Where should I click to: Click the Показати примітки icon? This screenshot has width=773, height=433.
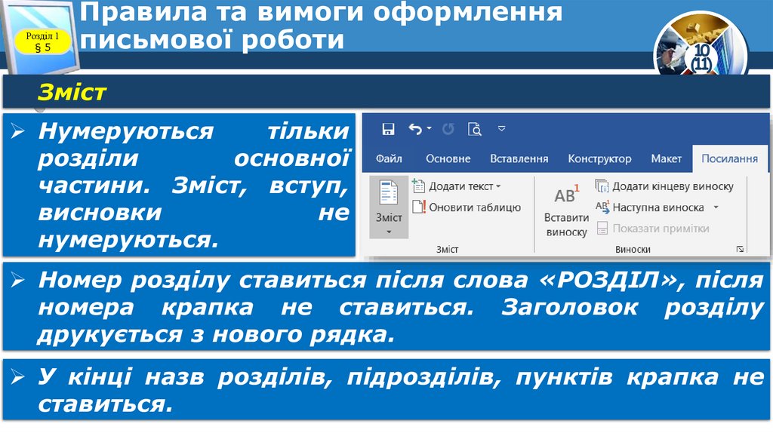point(602,228)
